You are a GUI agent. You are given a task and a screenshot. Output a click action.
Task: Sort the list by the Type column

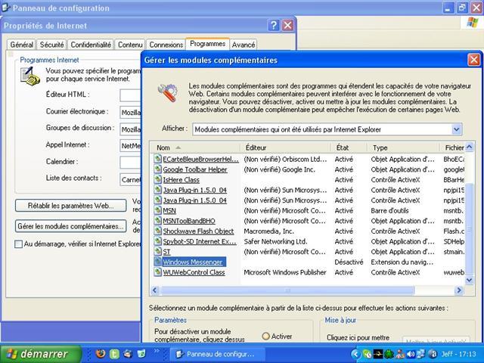pos(404,147)
